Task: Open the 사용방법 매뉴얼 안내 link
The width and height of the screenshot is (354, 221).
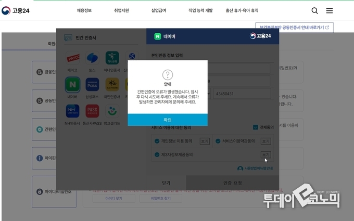Action: 255,168
